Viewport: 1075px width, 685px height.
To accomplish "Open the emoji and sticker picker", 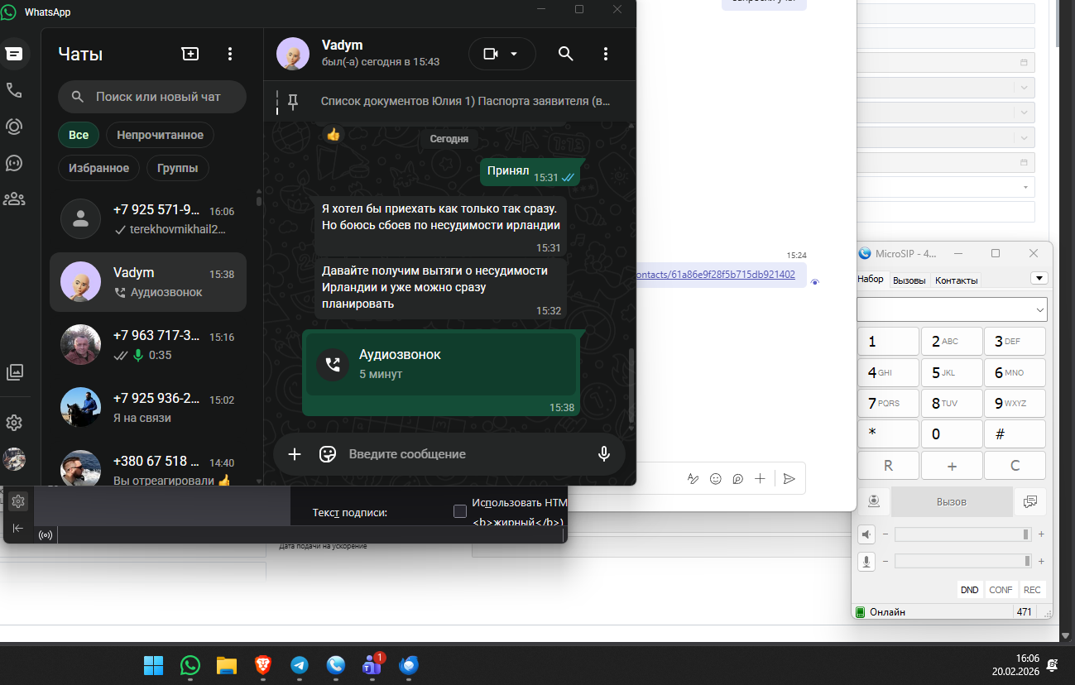I will [328, 454].
